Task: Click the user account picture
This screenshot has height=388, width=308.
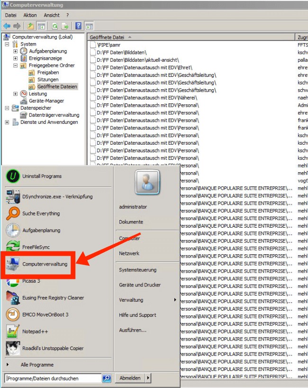Action: [x=146, y=183]
